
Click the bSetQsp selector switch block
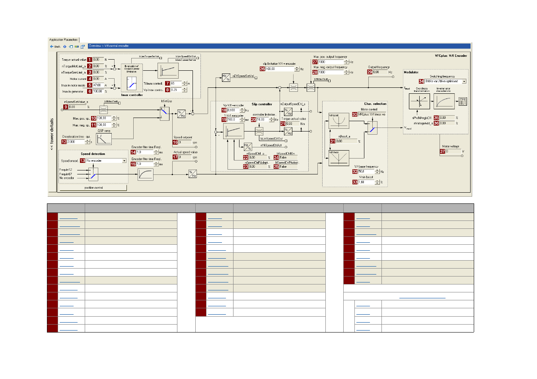click(x=165, y=113)
